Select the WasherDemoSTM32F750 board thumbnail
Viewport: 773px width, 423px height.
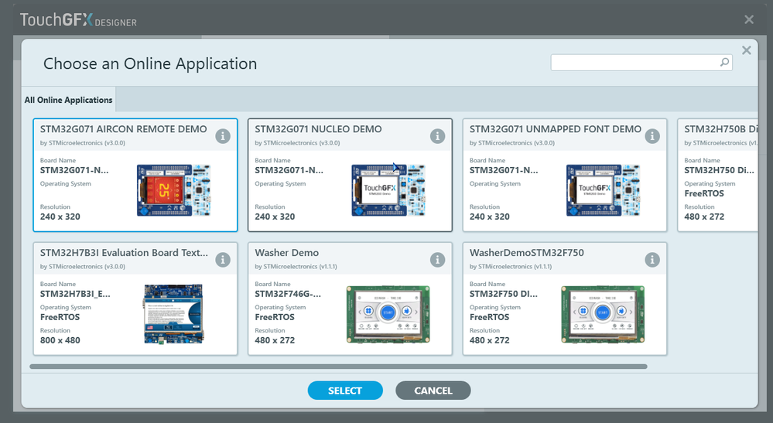pyautogui.click(x=603, y=314)
